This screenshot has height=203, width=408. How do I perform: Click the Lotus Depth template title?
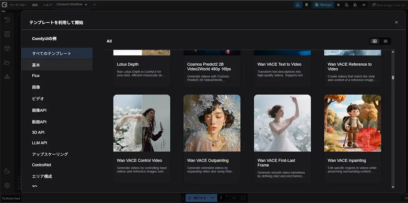coord(128,64)
